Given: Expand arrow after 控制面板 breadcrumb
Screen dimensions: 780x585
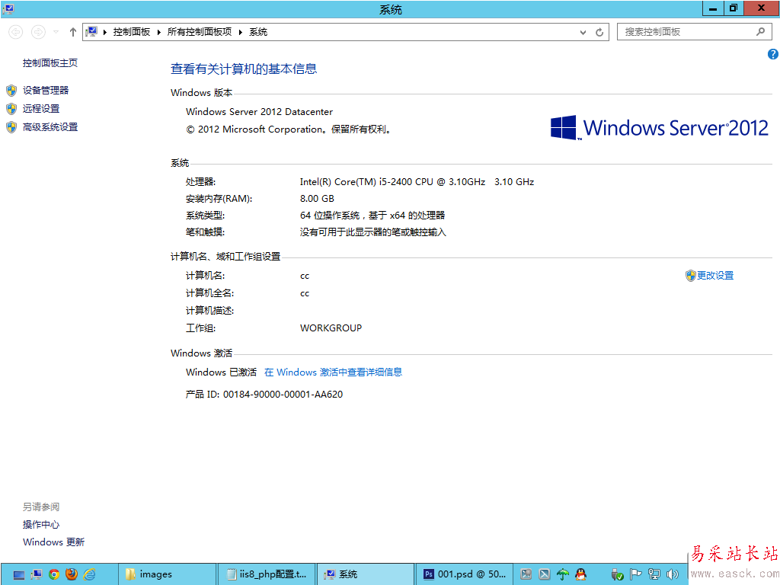Looking at the screenshot, I should 158,32.
